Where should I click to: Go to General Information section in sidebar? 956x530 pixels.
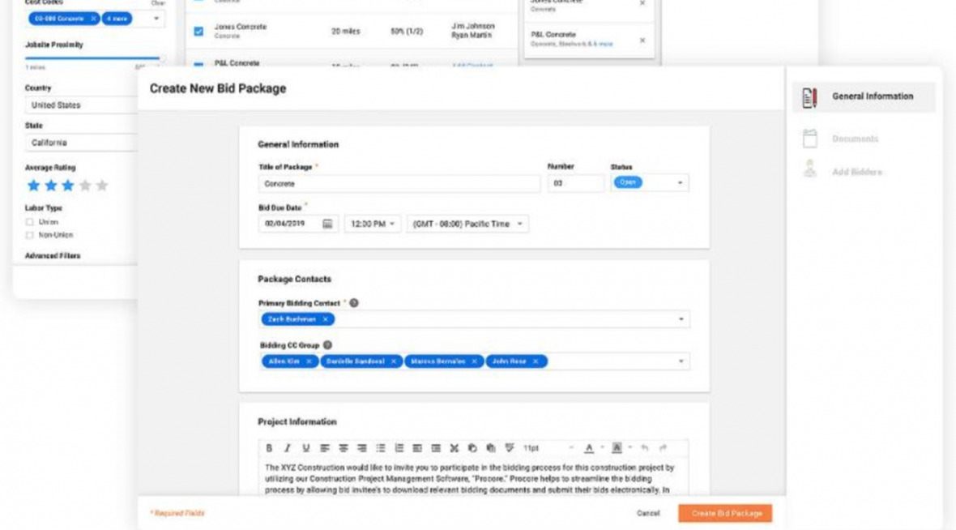click(864, 96)
